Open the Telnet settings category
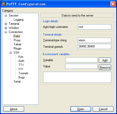This screenshot has height=114, width=117. tap(17, 44)
